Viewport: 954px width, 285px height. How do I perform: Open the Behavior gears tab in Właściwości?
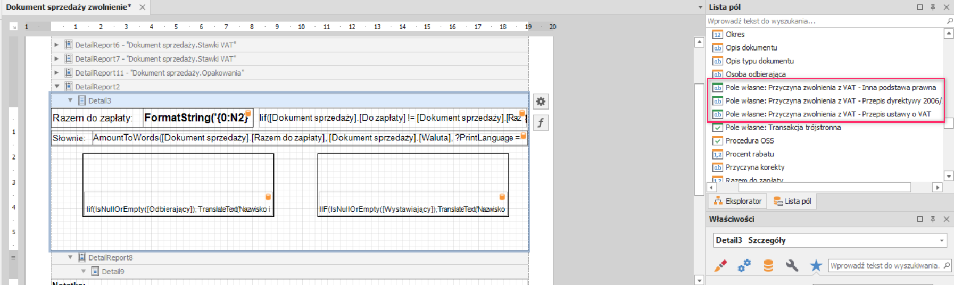744,265
